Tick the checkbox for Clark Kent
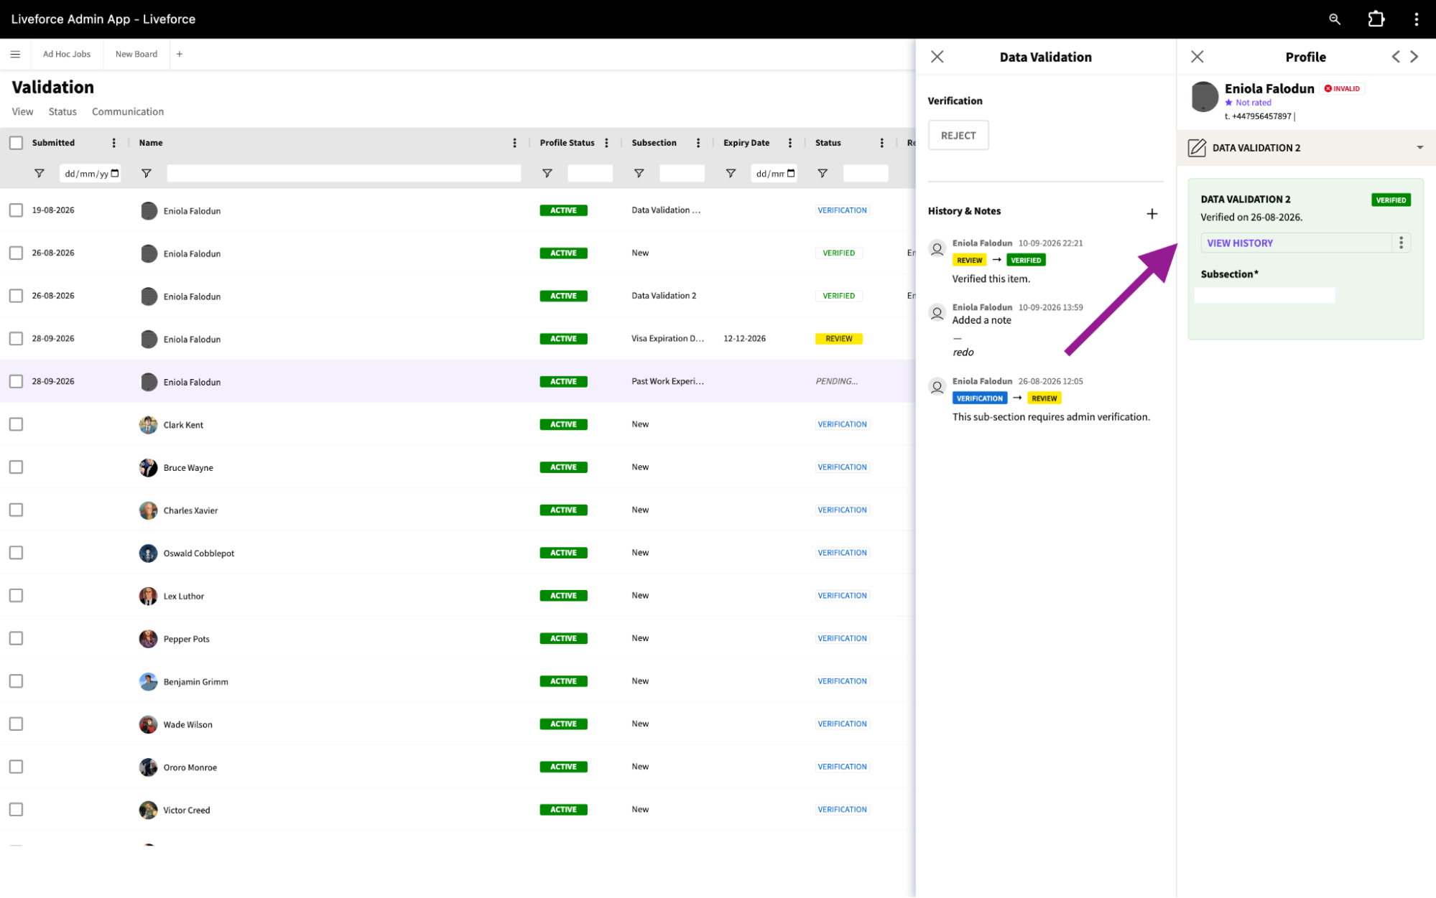The image size is (1436, 898). (16, 424)
